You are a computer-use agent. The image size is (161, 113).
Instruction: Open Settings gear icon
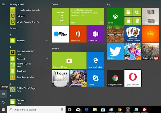(3, 94)
